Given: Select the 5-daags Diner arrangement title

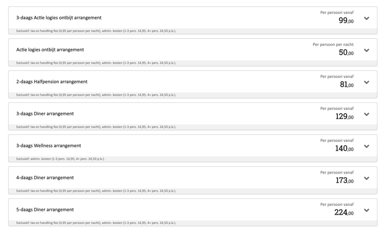Looking at the screenshot, I should point(45,210).
